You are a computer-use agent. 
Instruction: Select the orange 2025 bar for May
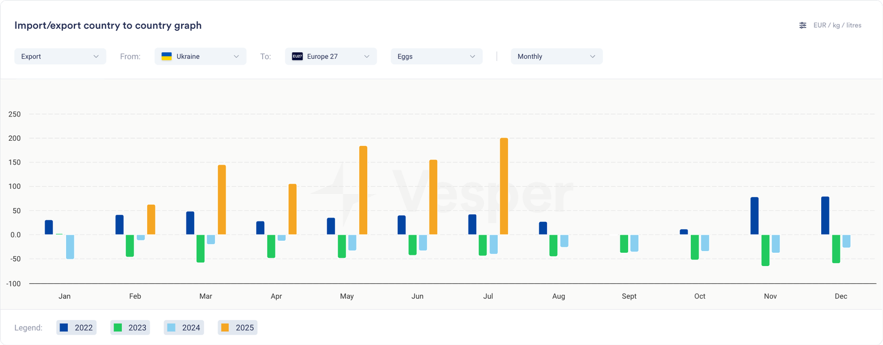click(x=363, y=190)
